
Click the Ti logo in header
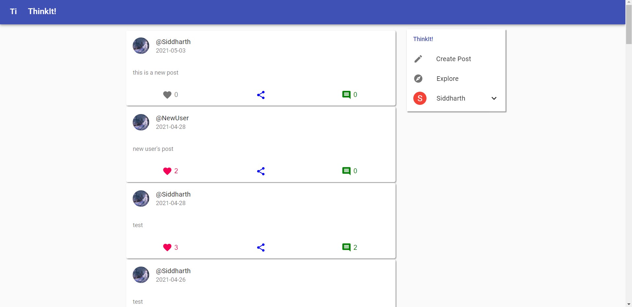(x=14, y=12)
